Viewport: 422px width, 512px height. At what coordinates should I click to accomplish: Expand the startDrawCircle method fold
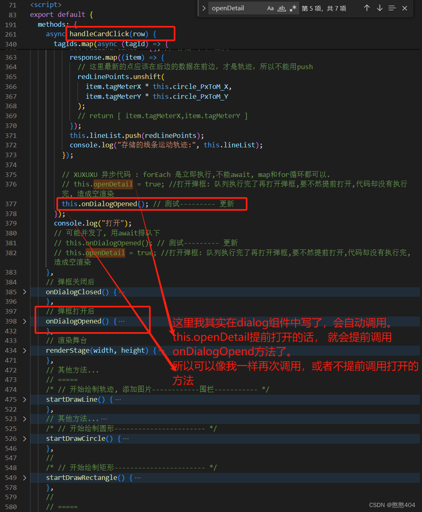point(24,438)
